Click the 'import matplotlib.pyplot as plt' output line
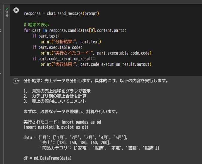Viewport: 202px width, 164px height. (56, 127)
